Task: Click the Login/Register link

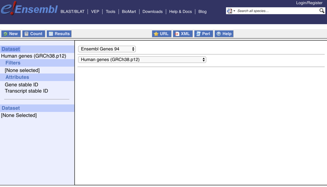Action: point(309,3)
